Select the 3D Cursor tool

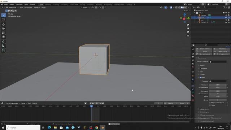click(x=3, y=19)
